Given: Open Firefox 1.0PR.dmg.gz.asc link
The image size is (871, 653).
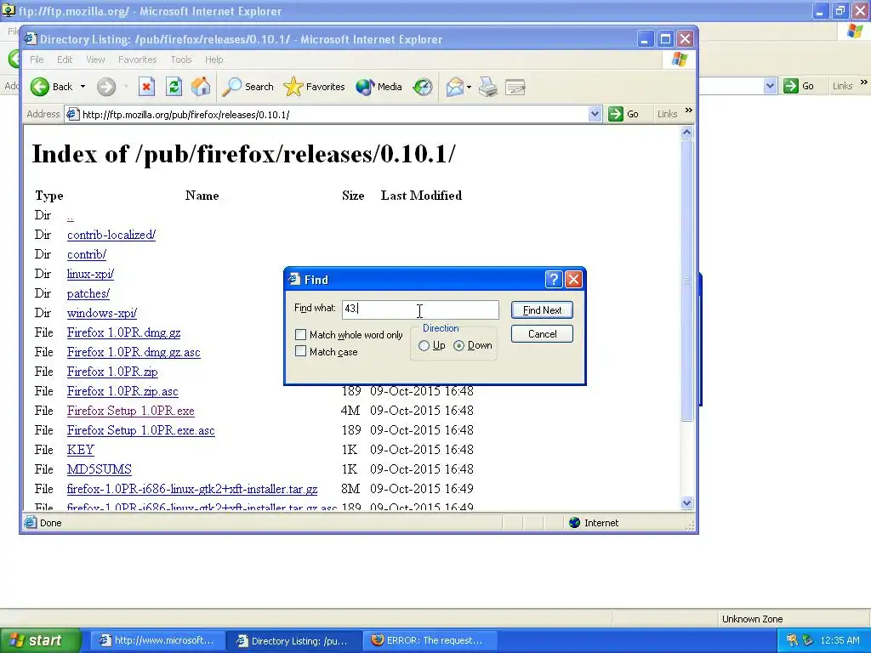Looking at the screenshot, I should click(134, 352).
